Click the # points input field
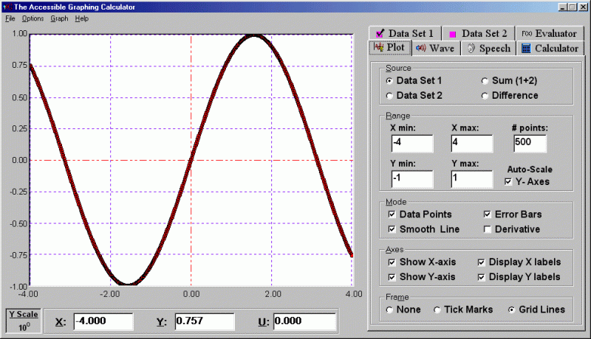This screenshot has height=339, width=591. pyautogui.click(x=530, y=144)
